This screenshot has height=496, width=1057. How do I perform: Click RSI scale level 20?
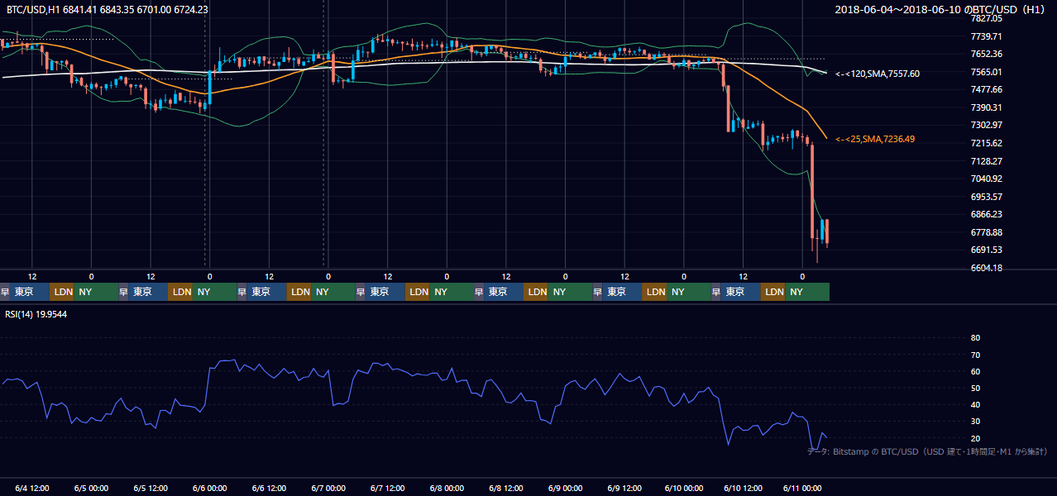click(x=975, y=438)
